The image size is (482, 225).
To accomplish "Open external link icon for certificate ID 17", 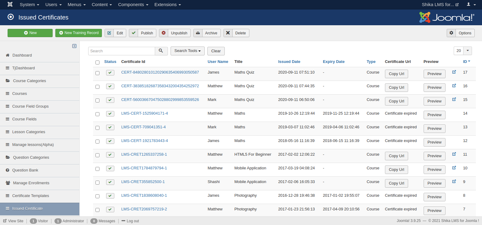I will pyautogui.click(x=454, y=72).
